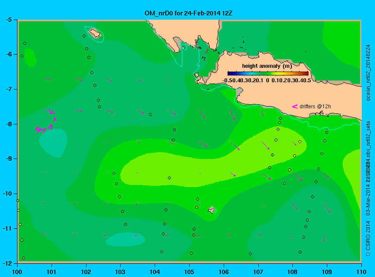Screen dimensions: 375x277
Task: Click the 110 longitude axis label
Action: (361, 272)
